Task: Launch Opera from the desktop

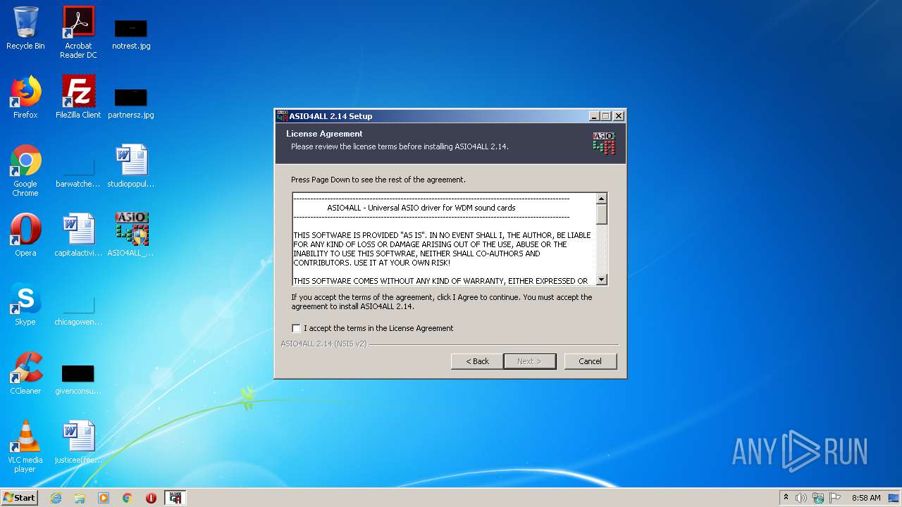Action: pos(25,234)
